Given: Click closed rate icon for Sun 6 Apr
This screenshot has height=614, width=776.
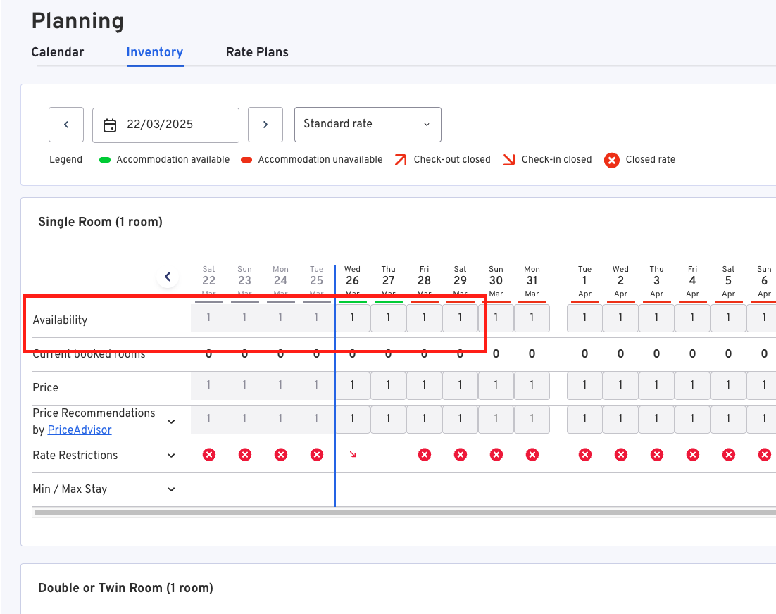Looking at the screenshot, I should [x=765, y=455].
